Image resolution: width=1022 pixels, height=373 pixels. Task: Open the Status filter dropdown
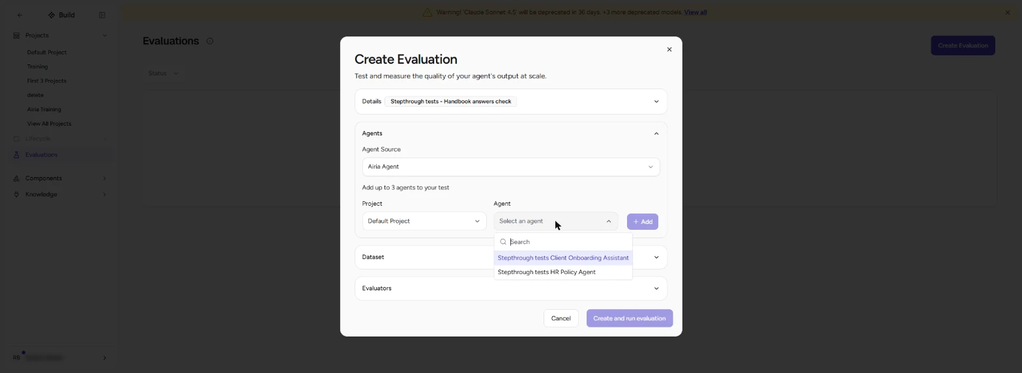point(163,74)
